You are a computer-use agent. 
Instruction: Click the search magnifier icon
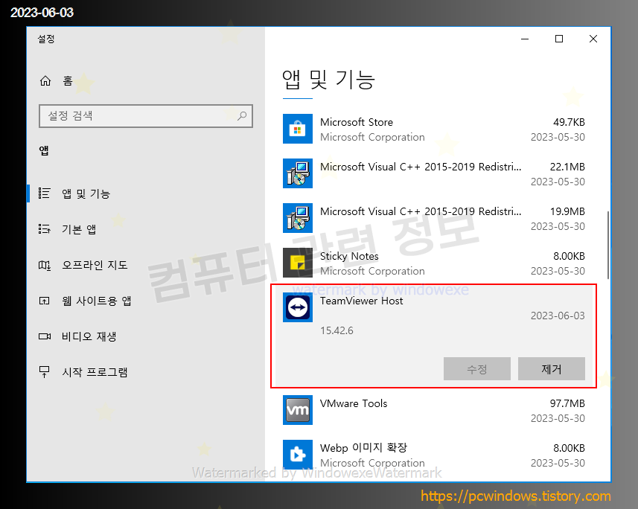point(242,116)
